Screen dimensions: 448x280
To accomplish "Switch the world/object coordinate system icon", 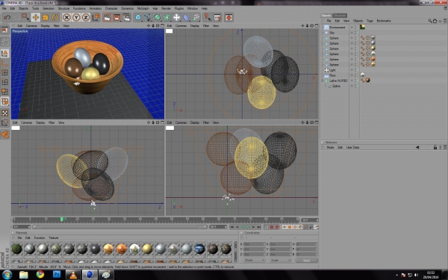I will tap(96, 17).
